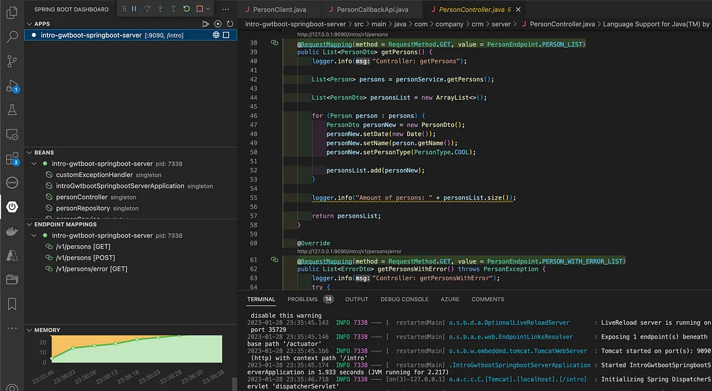The image size is (712, 391).
Task: Click endpoint gutter icon at line 61
Action: tap(274, 260)
